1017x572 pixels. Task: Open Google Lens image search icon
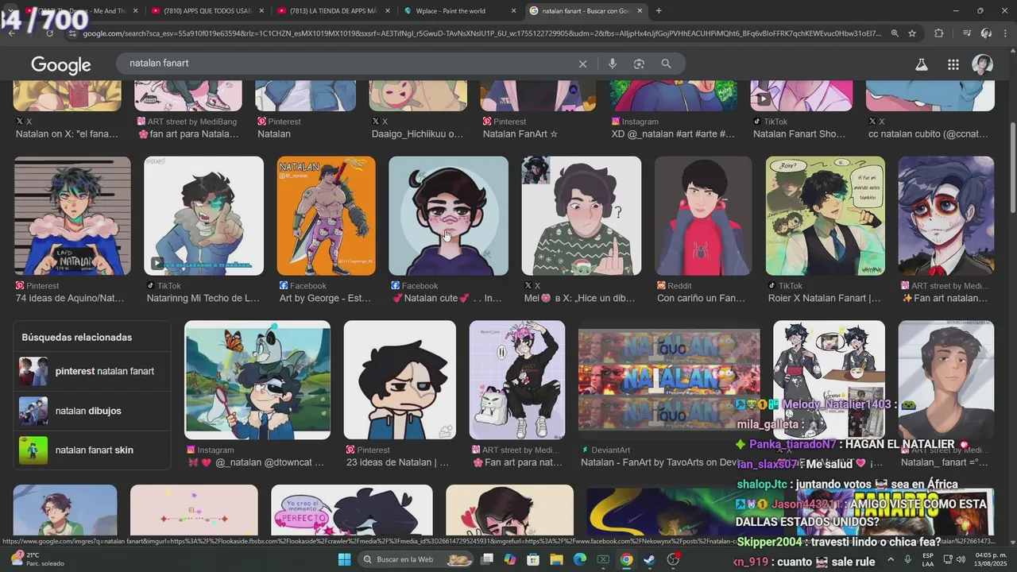pos(639,64)
